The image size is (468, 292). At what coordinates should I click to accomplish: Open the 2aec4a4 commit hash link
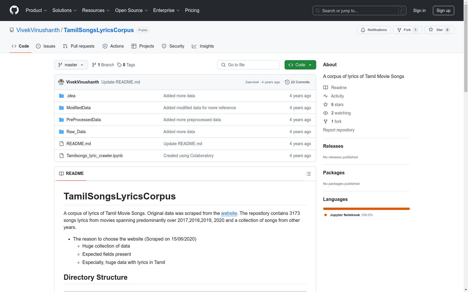[x=252, y=82]
